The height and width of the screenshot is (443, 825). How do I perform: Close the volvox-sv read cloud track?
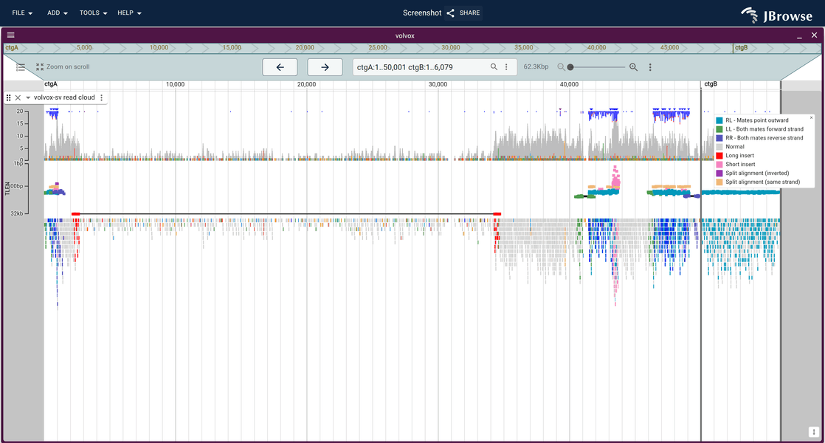(18, 97)
